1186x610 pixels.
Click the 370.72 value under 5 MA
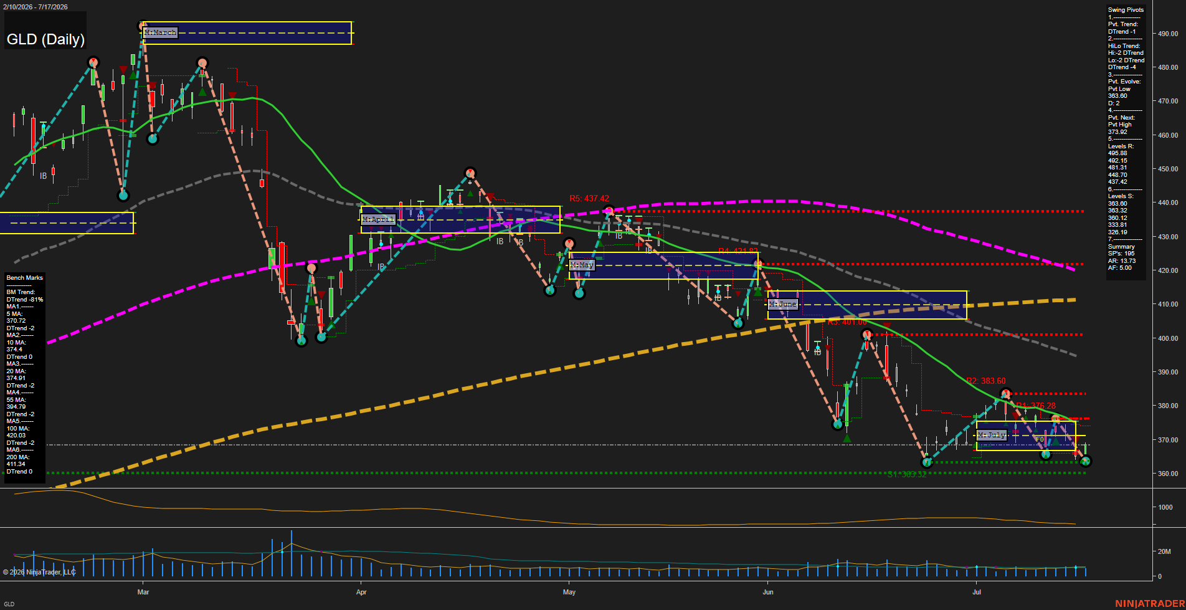16,321
